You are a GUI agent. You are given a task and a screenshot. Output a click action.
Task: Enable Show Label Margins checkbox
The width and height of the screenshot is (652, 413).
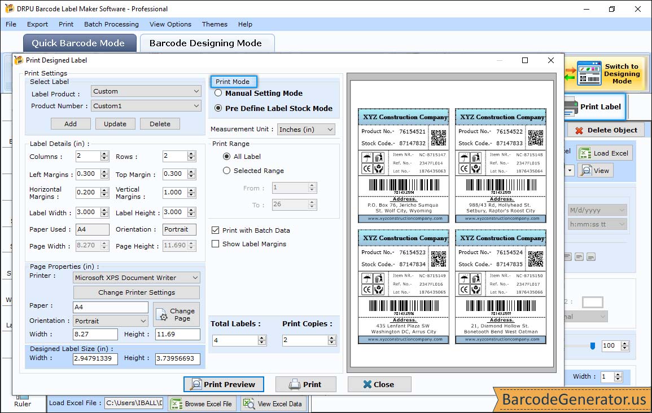(x=216, y=243)
